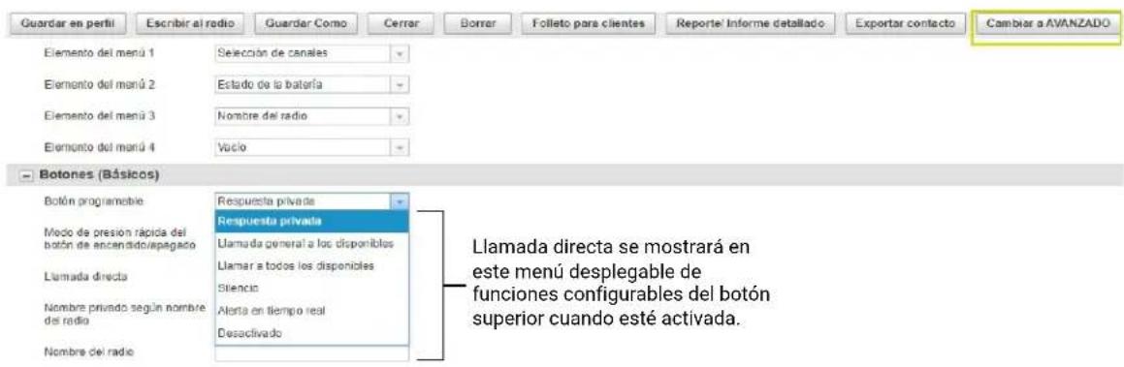Select Respuesta privada highlighted option

(x=312, y=221)
